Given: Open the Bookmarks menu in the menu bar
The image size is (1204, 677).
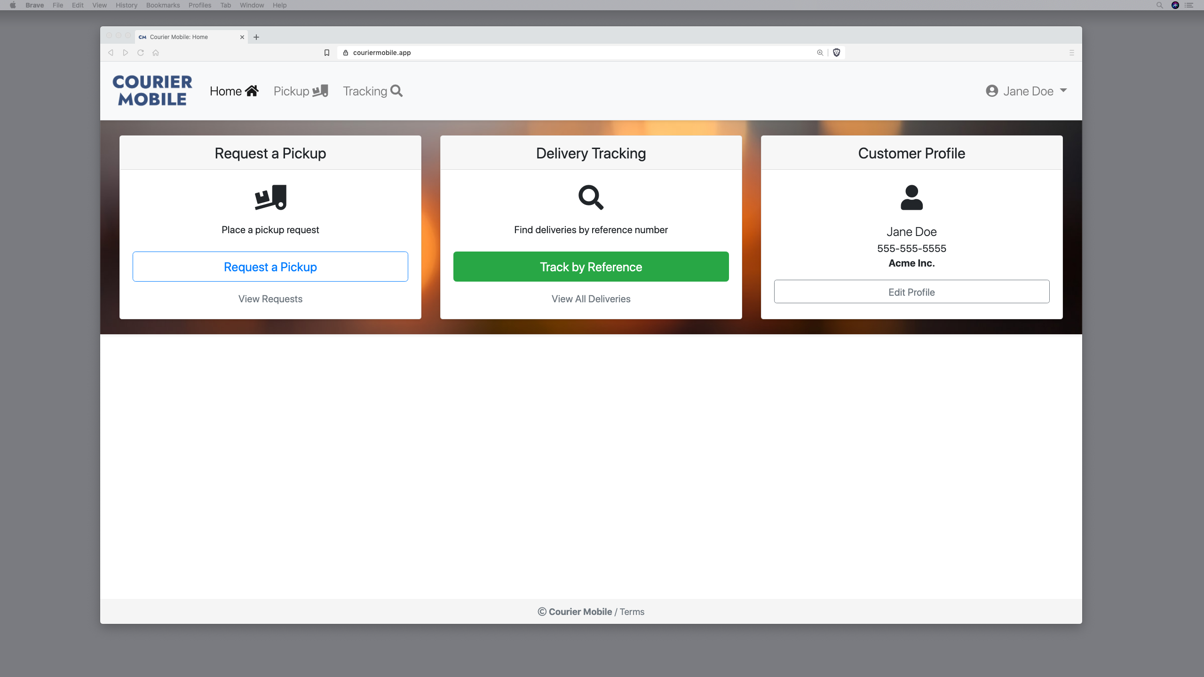Looking at the screenshot, I should click(162, 5).
